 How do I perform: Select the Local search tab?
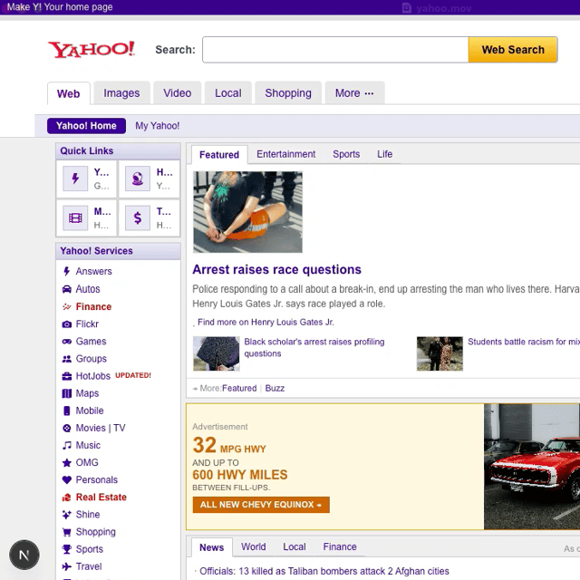coord(228,92)
